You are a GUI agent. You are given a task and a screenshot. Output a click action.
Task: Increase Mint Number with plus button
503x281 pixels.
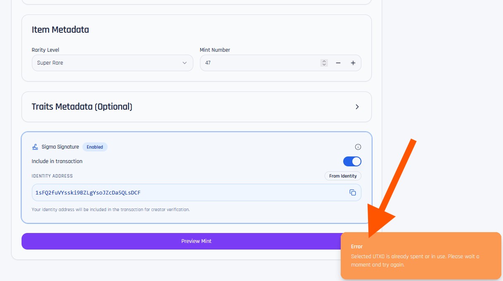point(353,63)
